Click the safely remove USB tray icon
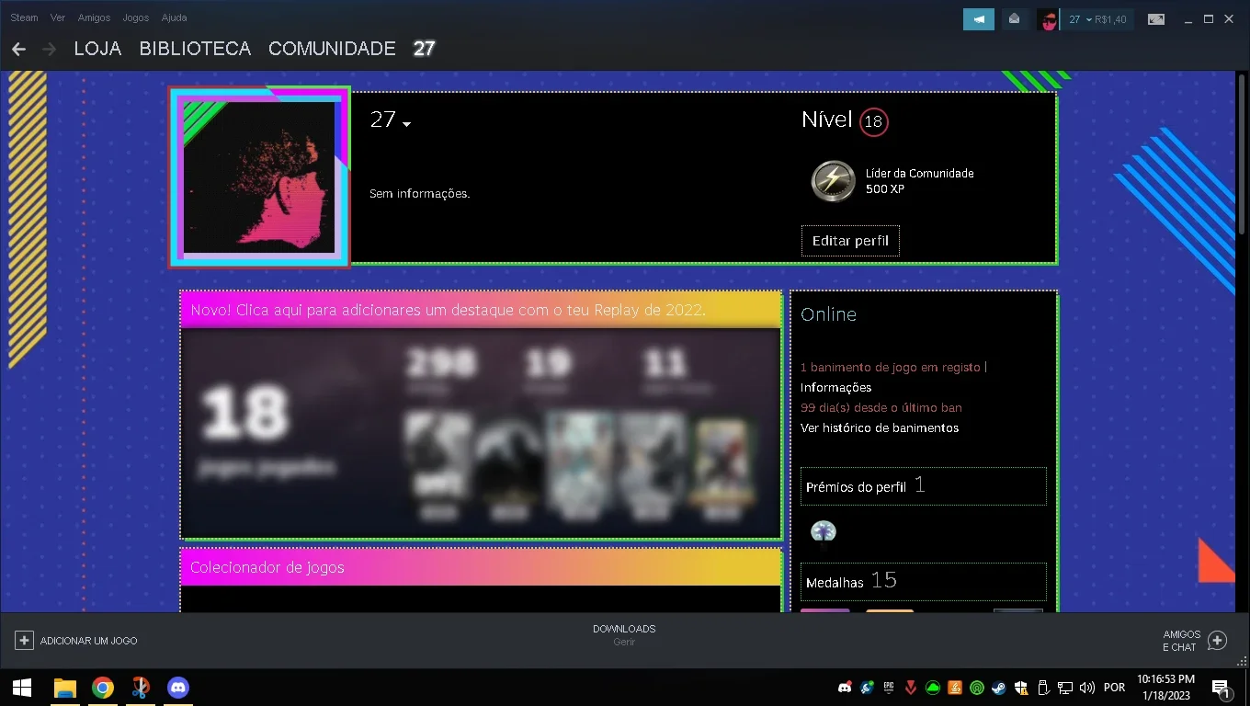This screenshot has width=1250, height=706. tap(1043, 688)
